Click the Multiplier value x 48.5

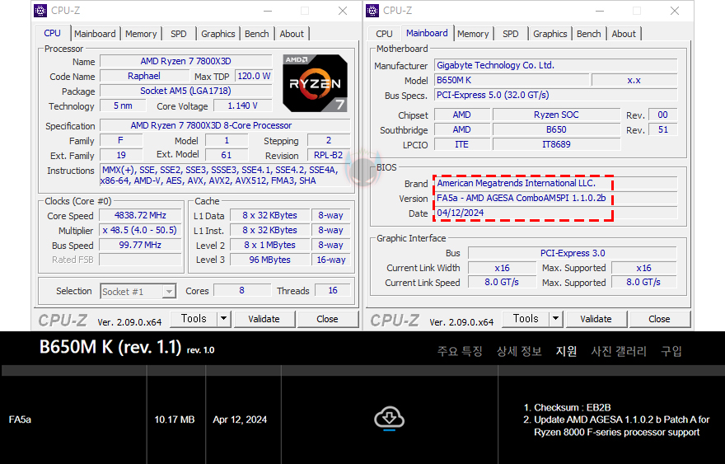[141, 230]
